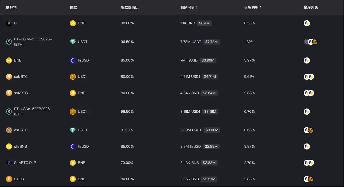Open the solvBTC market name with 5.61% rate
This screenshot has height=187, width=344.
pyautogui.click(x=21, y=77)
